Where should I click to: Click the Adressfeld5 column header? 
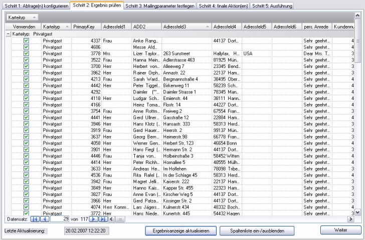click(257, 26)
